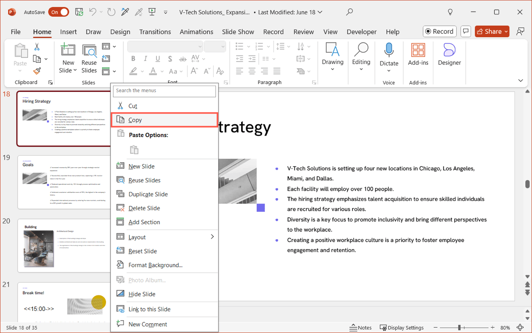Choose Duplicate Slide from the context menu
Image resolution: width=532 pixels, height=333 pixels.
pos(164,194)
